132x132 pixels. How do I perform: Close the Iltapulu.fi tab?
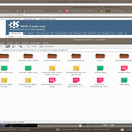[102, 11]
